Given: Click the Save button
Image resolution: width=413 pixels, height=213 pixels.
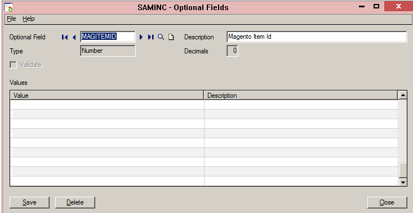Looking at the screenshot, I should pos(29,202).
